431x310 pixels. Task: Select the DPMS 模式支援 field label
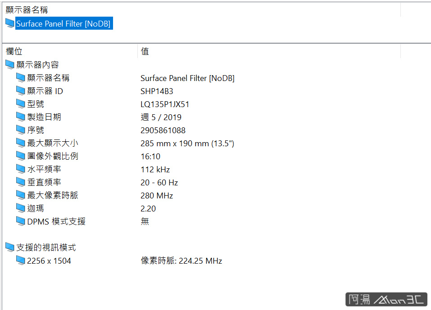[x=56, y=221]
